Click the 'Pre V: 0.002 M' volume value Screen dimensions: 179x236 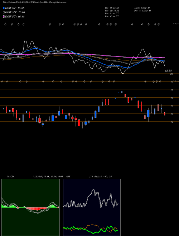coord(142,11)
